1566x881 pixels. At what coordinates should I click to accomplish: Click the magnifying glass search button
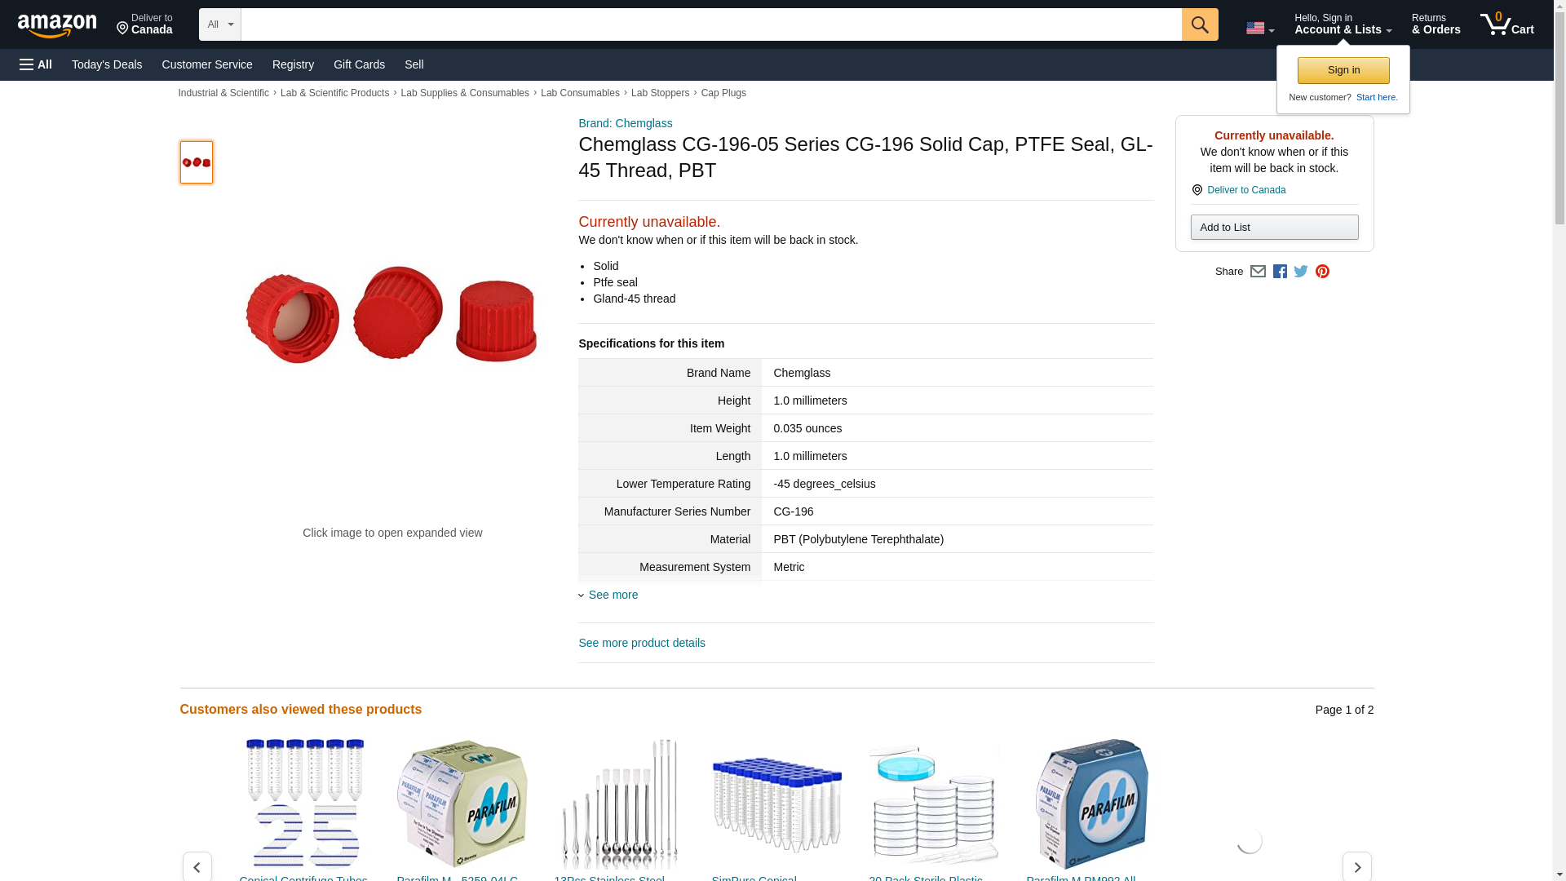1199,24
